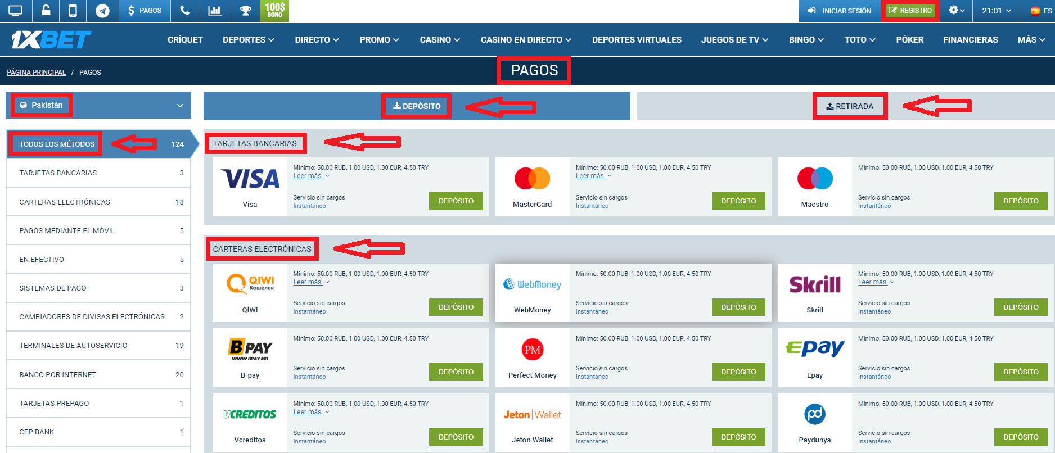Go to PÁGINA PRINCIPAL breadcrumb link

[x=37, y=73]
